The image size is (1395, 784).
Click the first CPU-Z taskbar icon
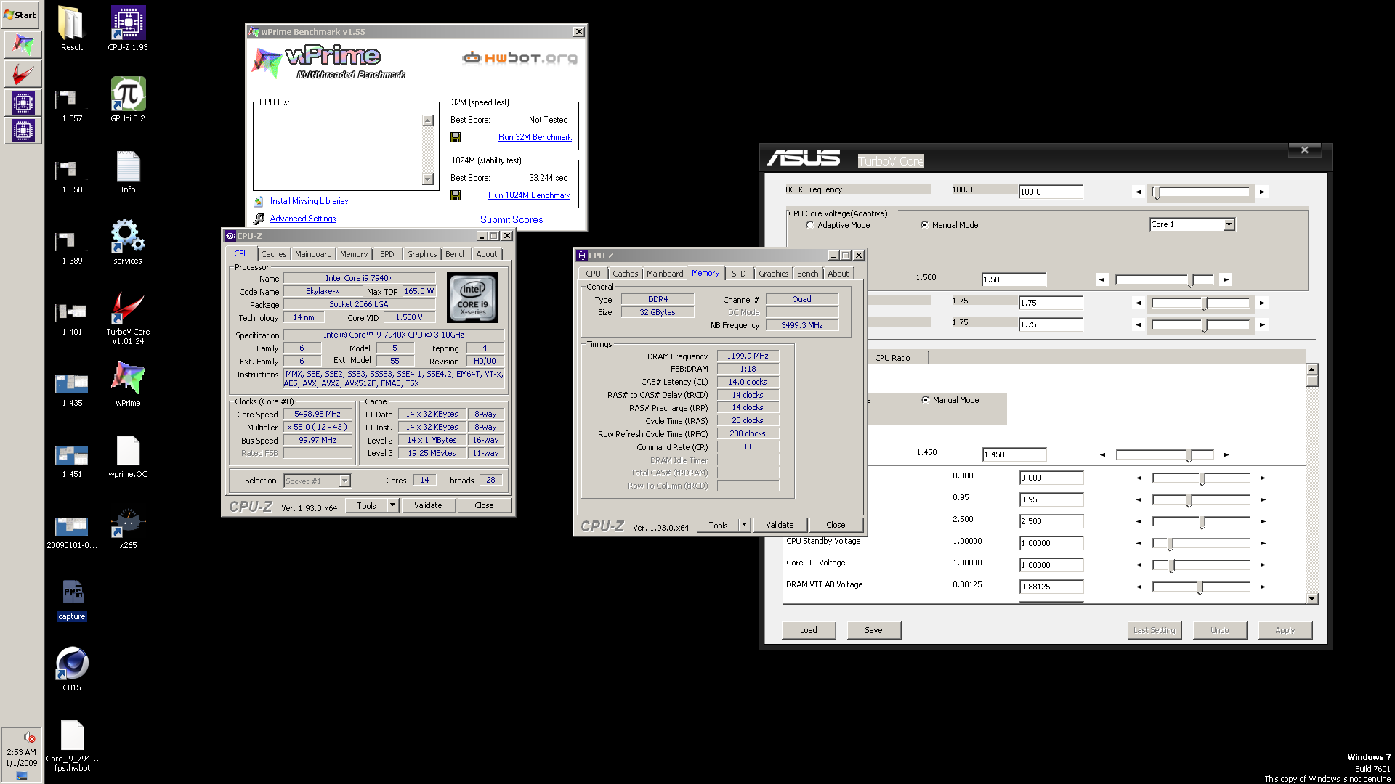tap(23, 102)
